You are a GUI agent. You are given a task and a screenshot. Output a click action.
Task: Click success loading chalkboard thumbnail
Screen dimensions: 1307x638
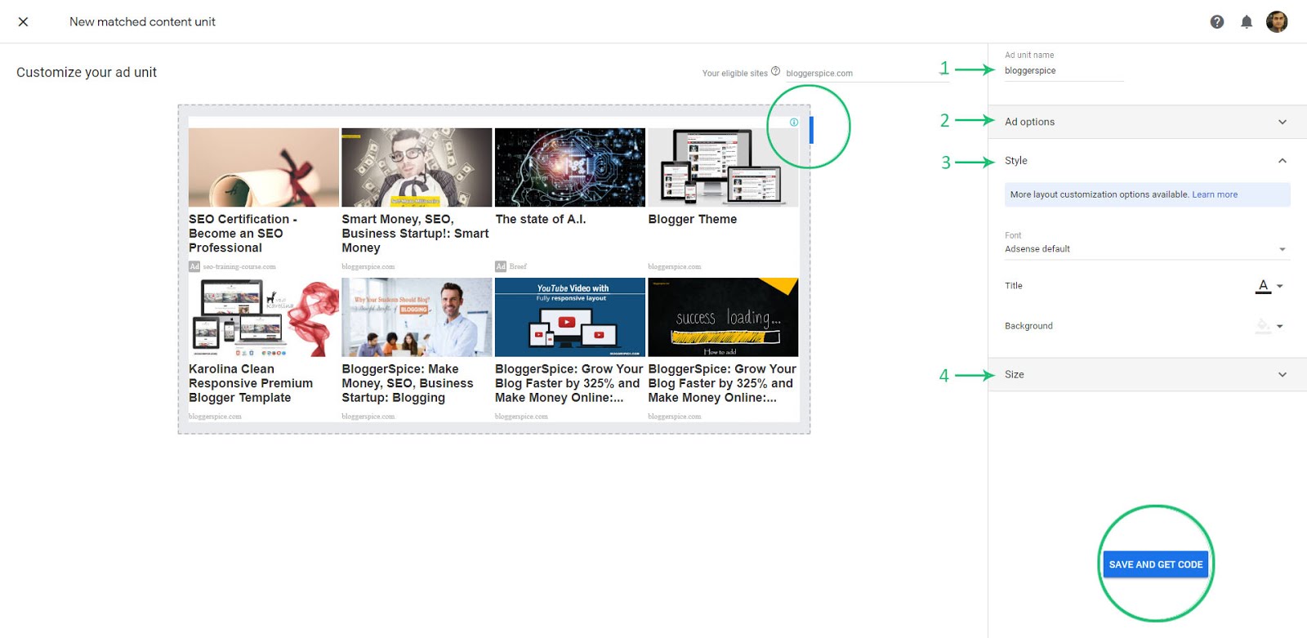point(723,317)
